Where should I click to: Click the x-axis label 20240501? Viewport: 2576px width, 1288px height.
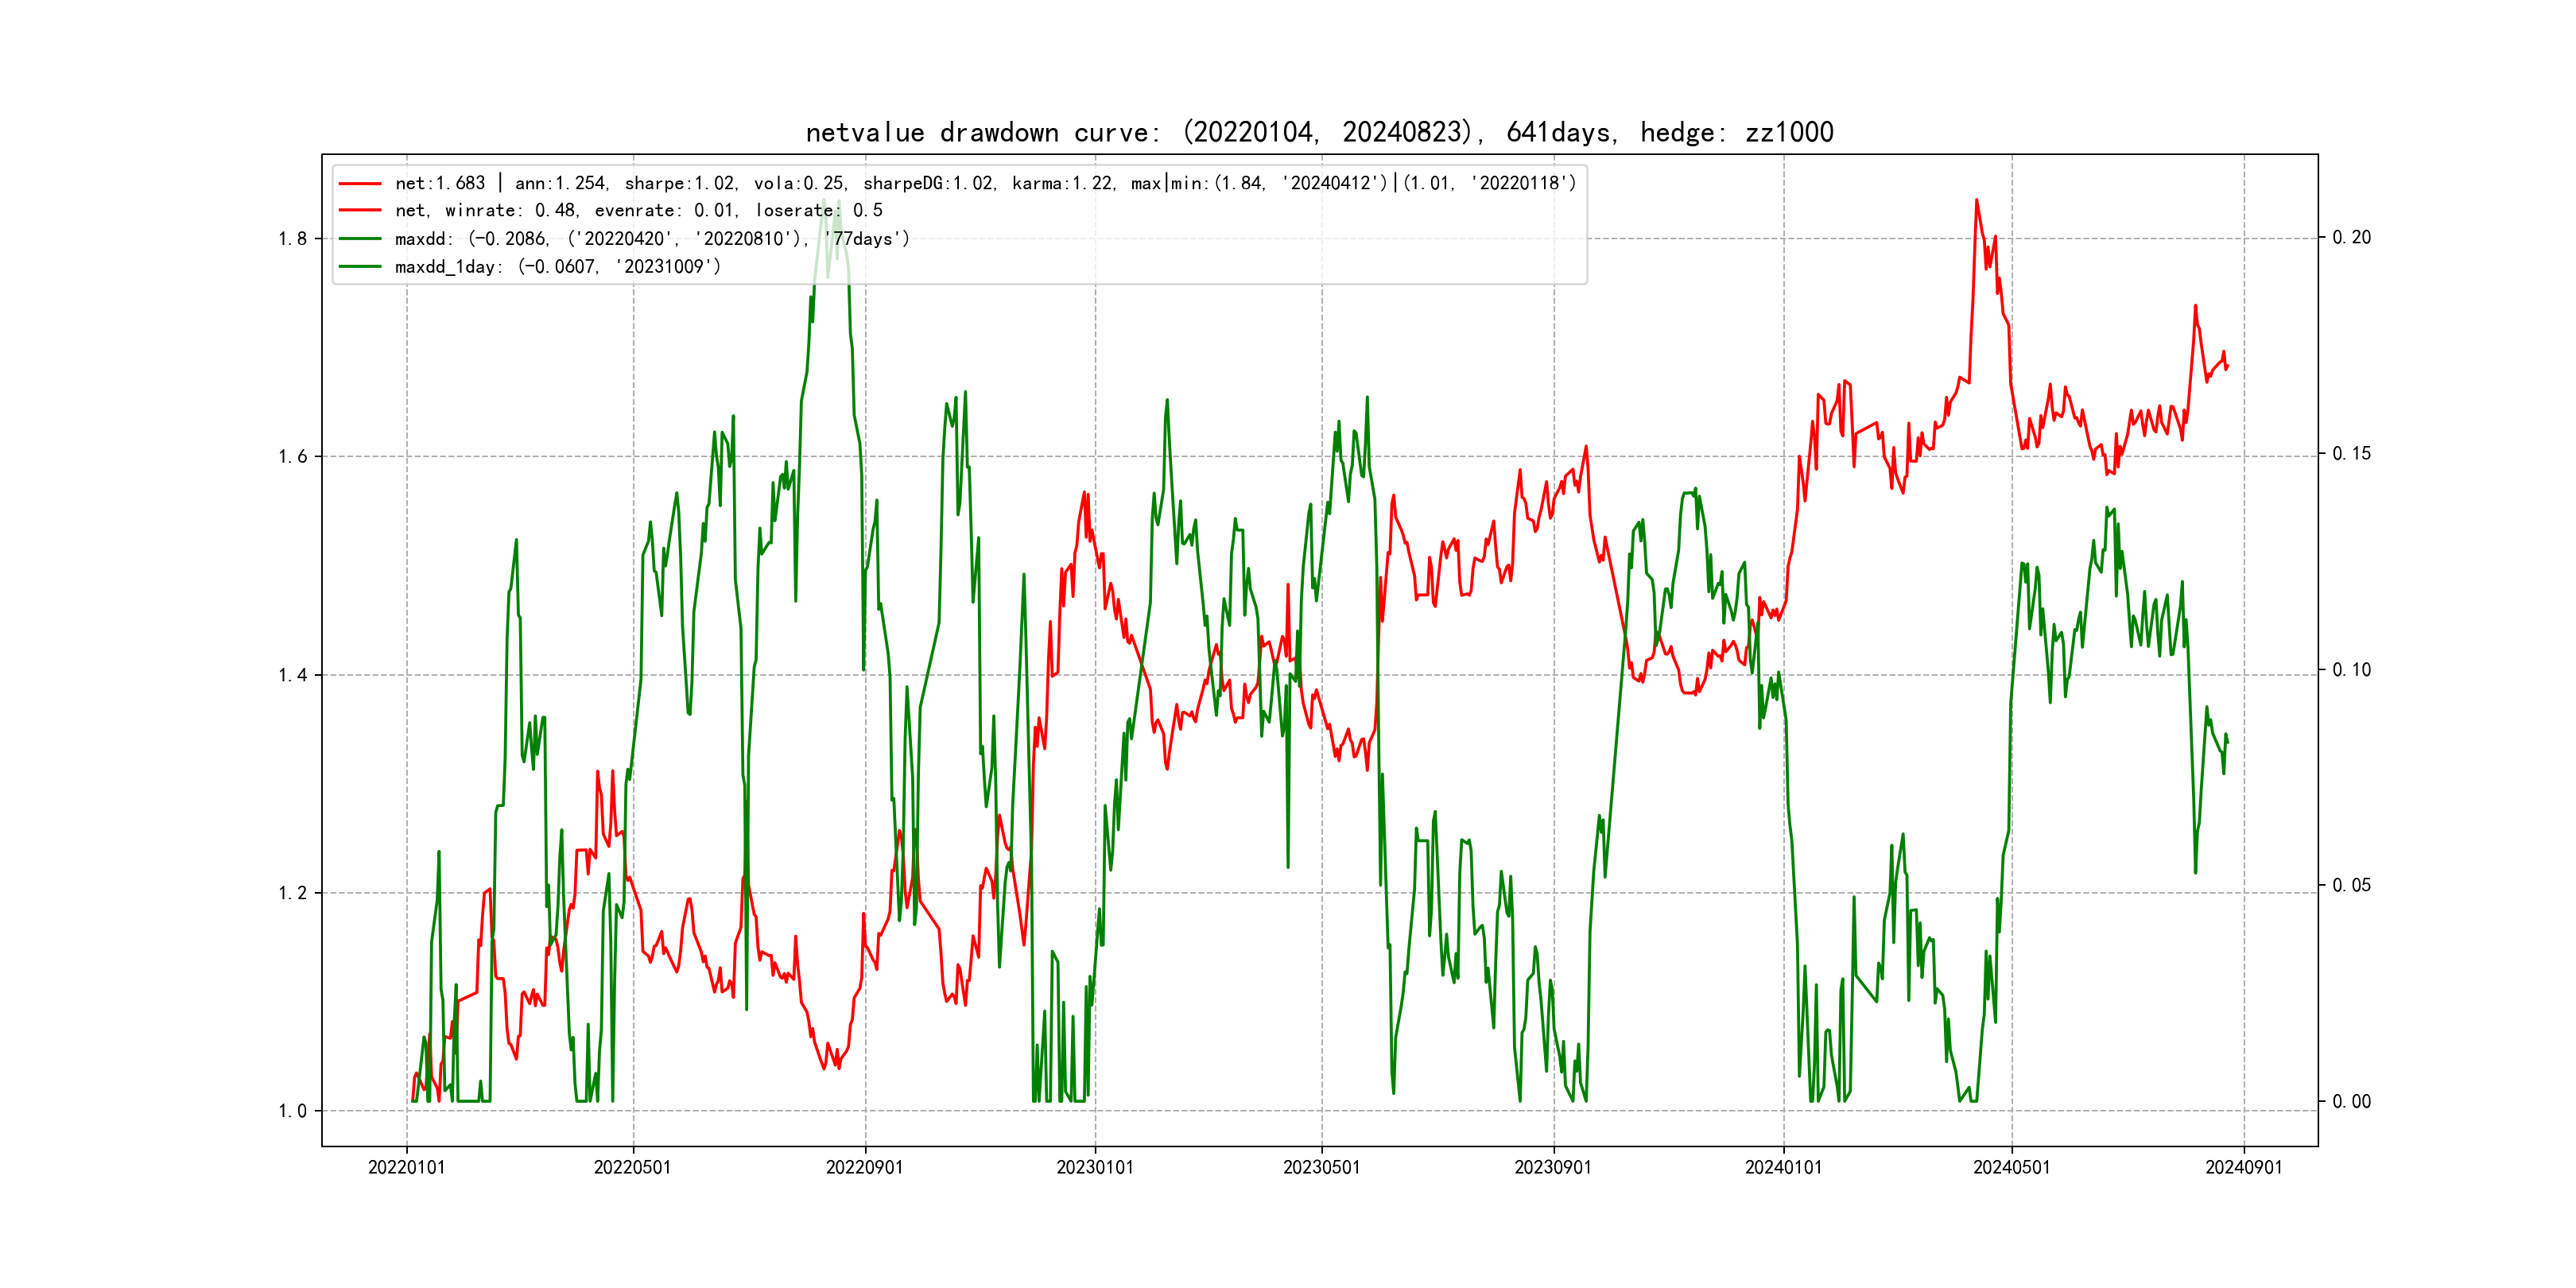coord(2011,1168)
